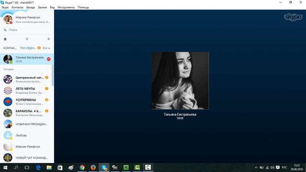Open the Беседа menu
The width and height of the screenshot is (306, 172).
31,7
